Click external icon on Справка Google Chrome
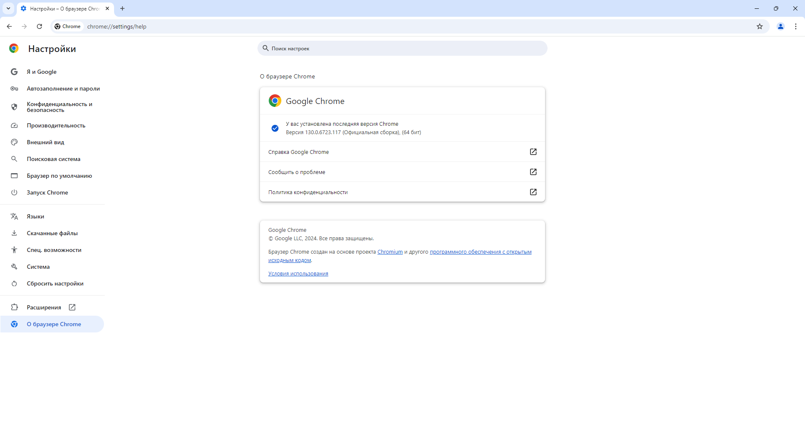This screenshot has height=436, width=805. (533, 152)
